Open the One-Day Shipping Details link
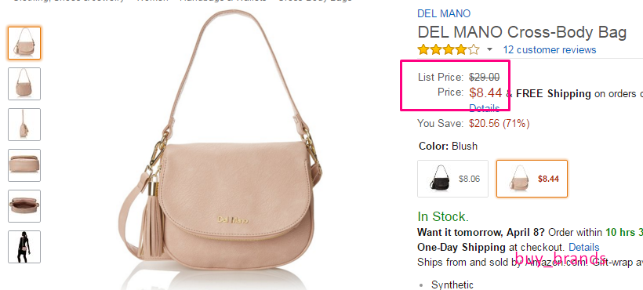The height and width of the screenshot is (290, 643). coord(584,248)
